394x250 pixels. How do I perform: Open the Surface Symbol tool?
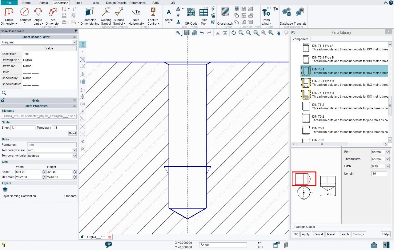point(119,15)
